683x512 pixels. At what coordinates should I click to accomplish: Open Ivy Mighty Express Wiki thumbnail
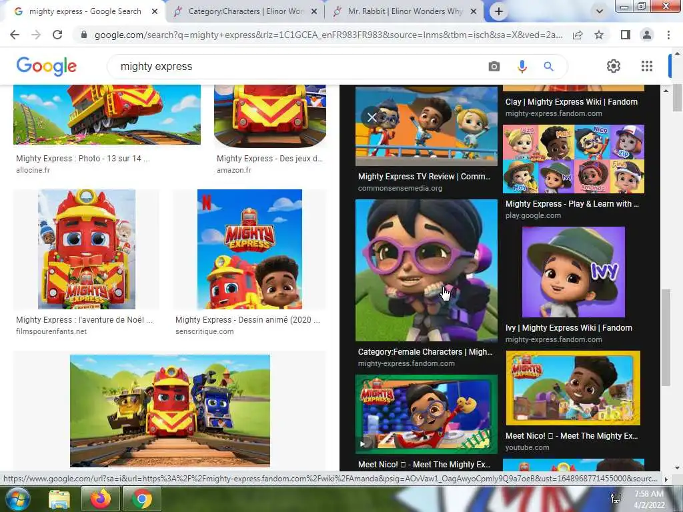coord(573,272)
